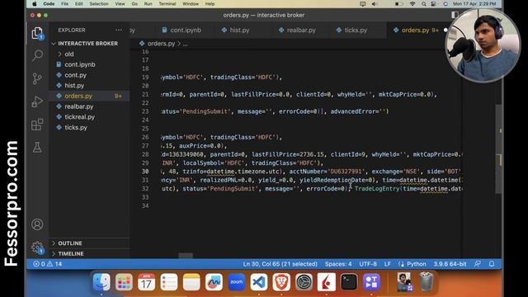528x297 pixels.
Task: Open the Manage gear in activity bar
Action: pyautogui.click(x=37, y=247)
